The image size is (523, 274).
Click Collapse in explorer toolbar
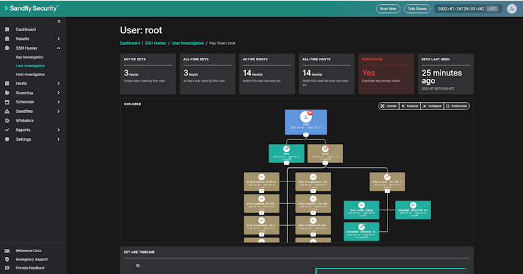pyautogui.click(x=432, y=106)
